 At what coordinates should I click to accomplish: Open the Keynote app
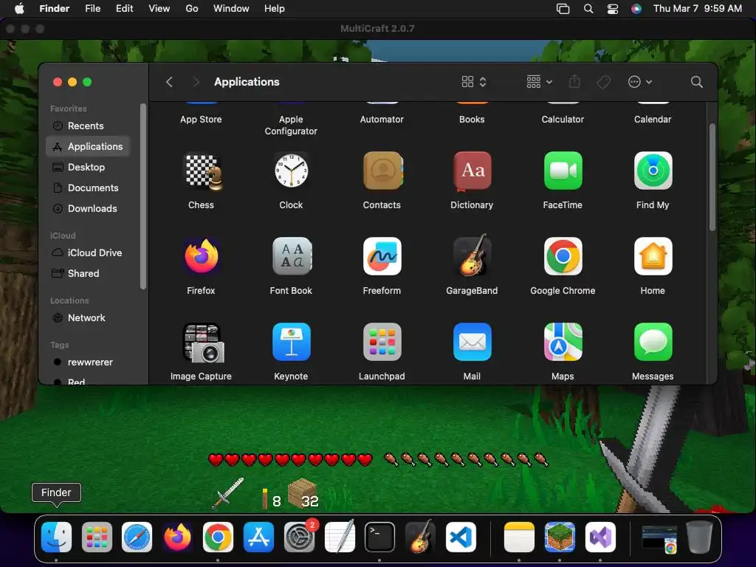[x=291, y=342]
